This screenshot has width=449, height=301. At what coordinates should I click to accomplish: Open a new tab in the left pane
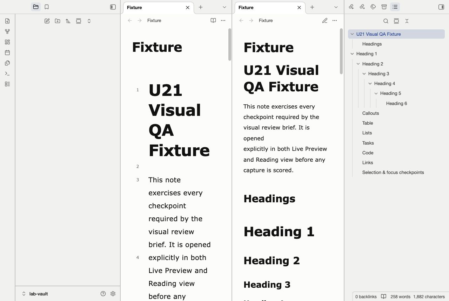pos(201,7)
